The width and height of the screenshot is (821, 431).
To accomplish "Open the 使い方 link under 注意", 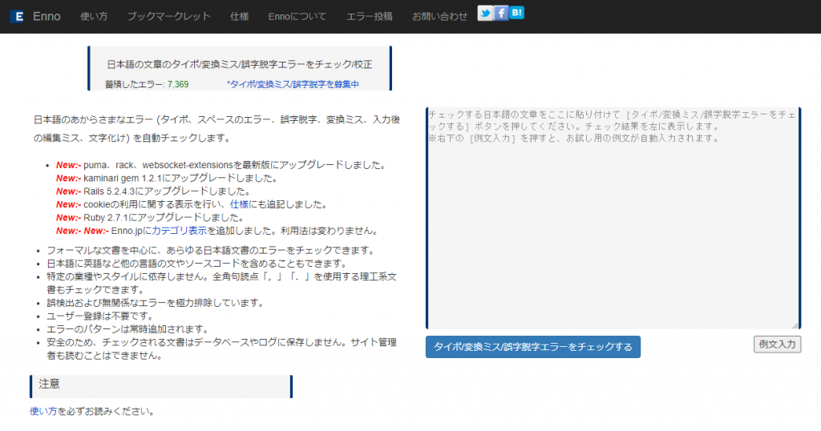I will point(43,412).
